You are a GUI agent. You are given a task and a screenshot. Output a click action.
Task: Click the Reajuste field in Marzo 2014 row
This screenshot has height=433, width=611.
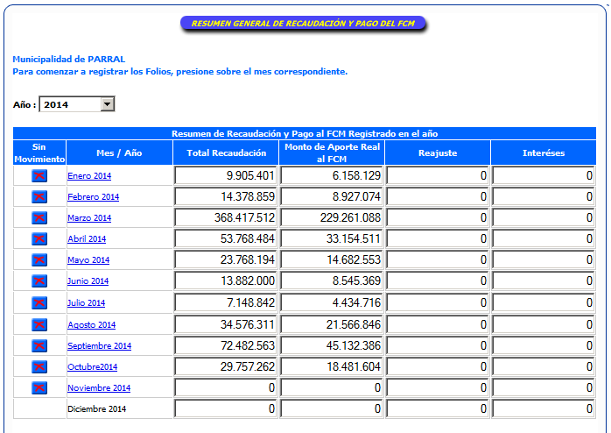tap(438, 218)
